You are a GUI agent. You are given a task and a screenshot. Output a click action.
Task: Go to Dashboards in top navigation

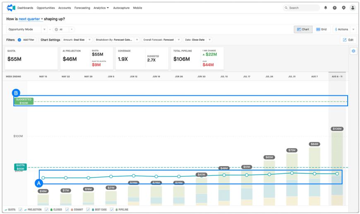click(25, 8)
